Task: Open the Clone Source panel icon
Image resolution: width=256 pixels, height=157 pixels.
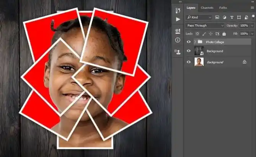Action: pyautogui.click(x=178, y=52)
